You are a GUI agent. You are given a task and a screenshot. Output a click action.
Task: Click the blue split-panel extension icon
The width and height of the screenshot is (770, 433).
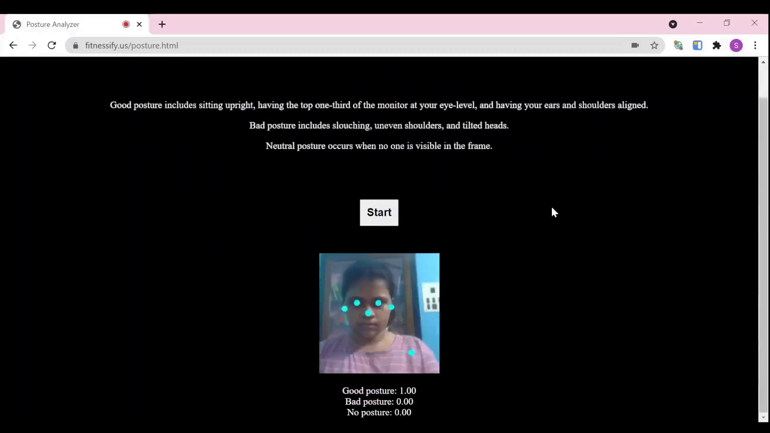tap(697, 45)
